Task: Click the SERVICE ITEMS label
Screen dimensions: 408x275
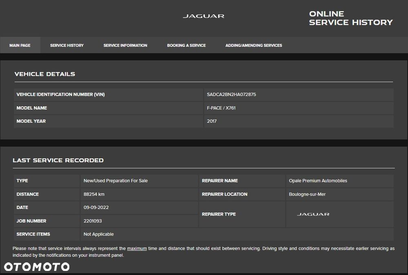Action: point(33,234)
